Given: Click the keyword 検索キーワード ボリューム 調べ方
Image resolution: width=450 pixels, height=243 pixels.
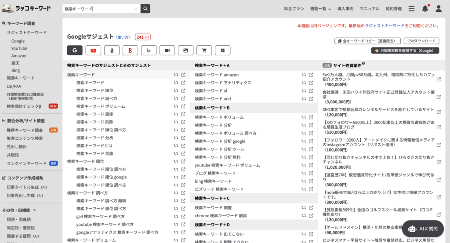Looking at the screenshot, I should 225,133.
